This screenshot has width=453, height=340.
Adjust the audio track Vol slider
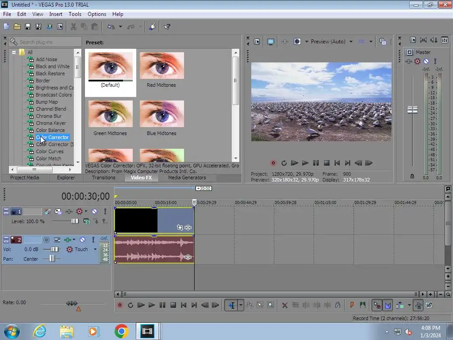coord(54,249)
